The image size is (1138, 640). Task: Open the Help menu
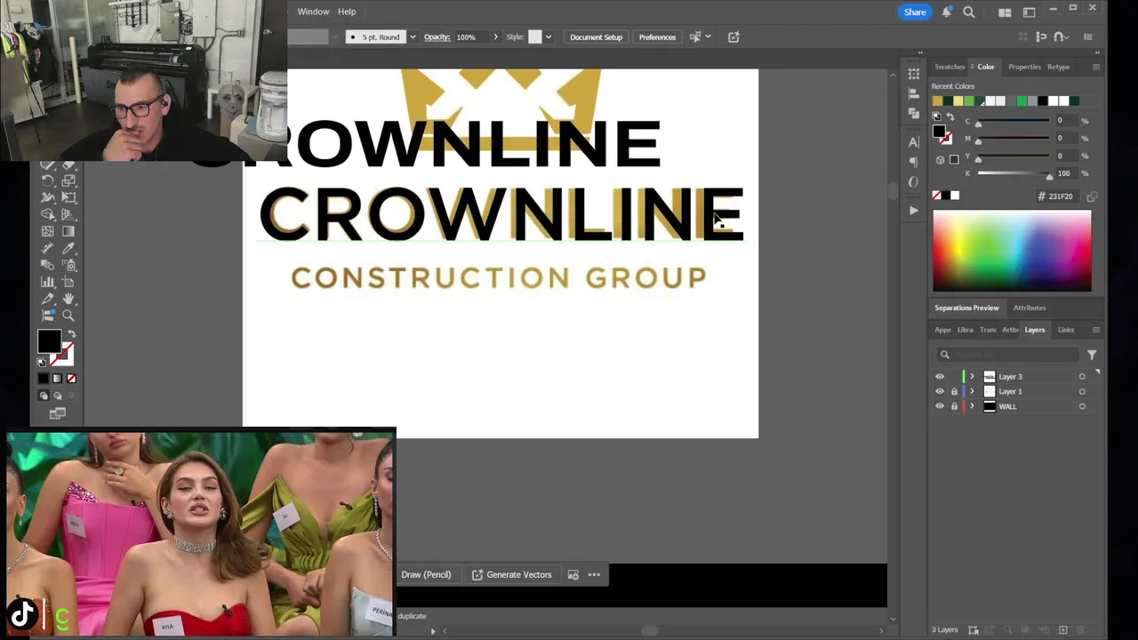[347, 12]
